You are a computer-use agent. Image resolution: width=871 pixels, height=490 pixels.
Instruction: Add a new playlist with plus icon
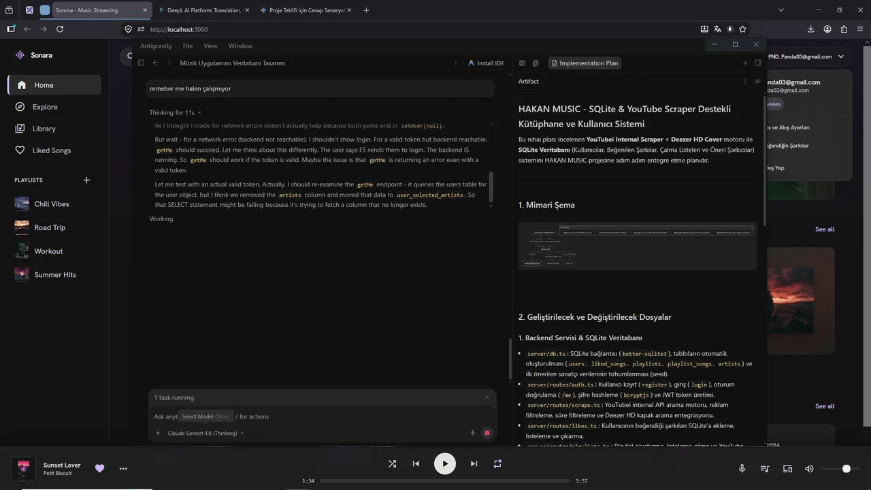point(86,180)
